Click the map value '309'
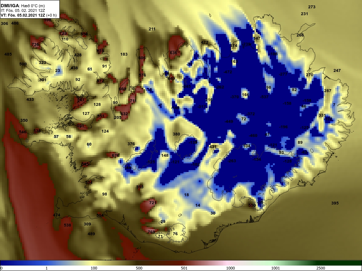 click(87, 224)
